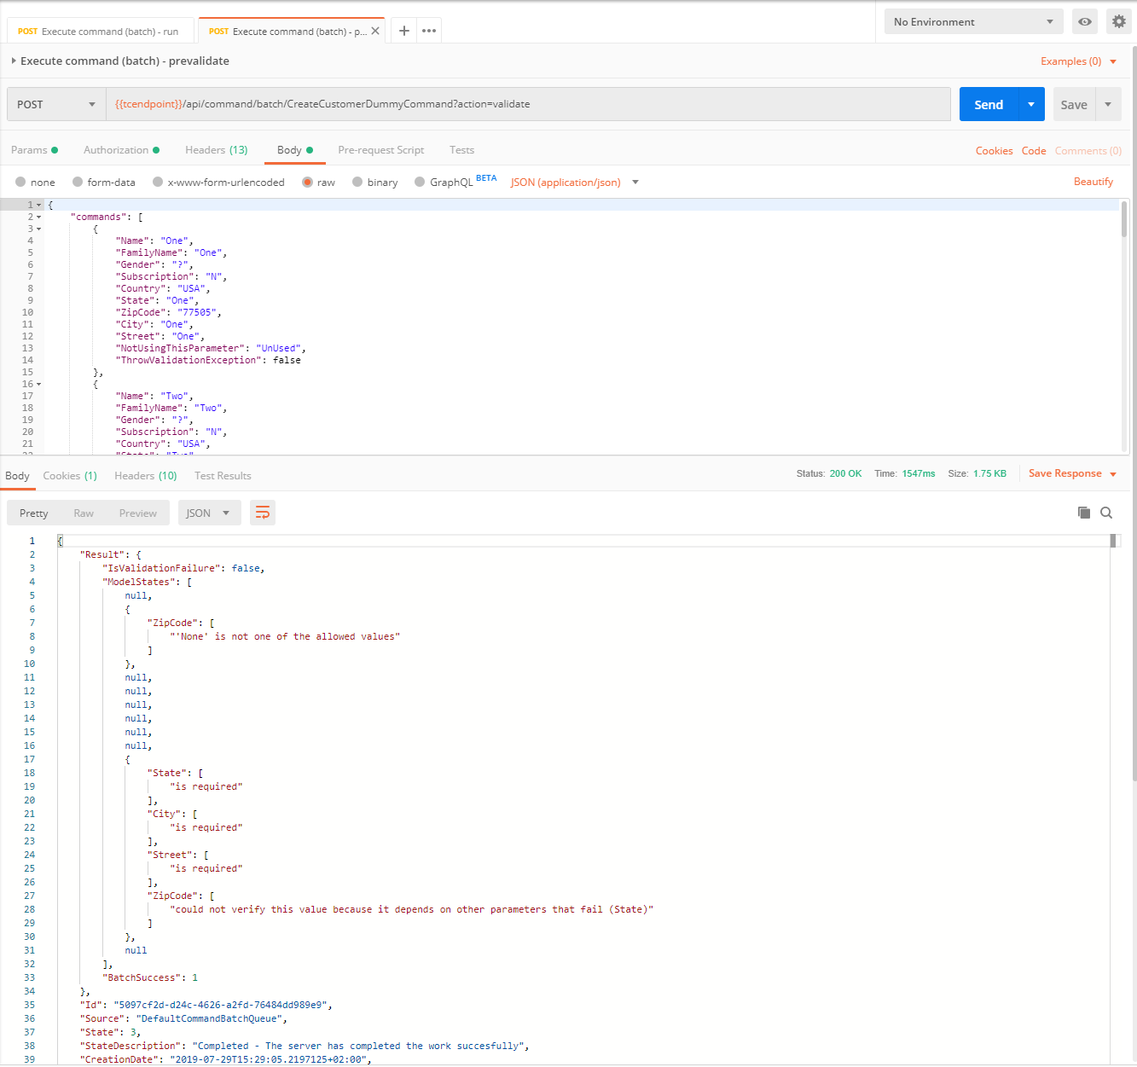Choose the none body type
Image resolution: width=1137 pixels, height=1067 pixels.
tap(20, 182)
